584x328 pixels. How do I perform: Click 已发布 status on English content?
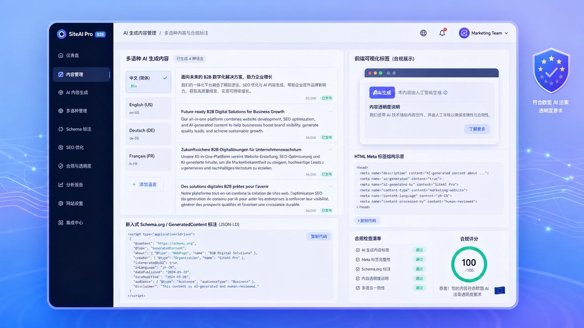click(x=327, y=137)
